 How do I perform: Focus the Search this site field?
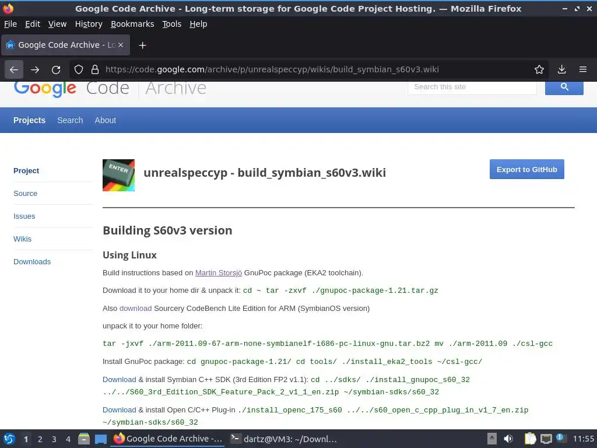coord(472,87)
